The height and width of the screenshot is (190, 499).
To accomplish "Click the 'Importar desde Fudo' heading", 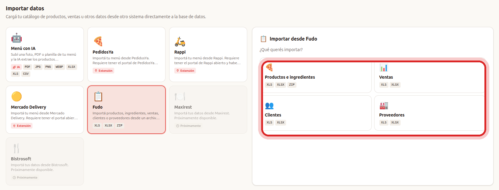I will click(293, 39).
